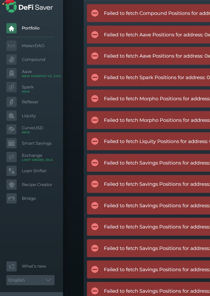Click the NEW badge under Spark
This screenshot has width=210, height=296.
26,92
